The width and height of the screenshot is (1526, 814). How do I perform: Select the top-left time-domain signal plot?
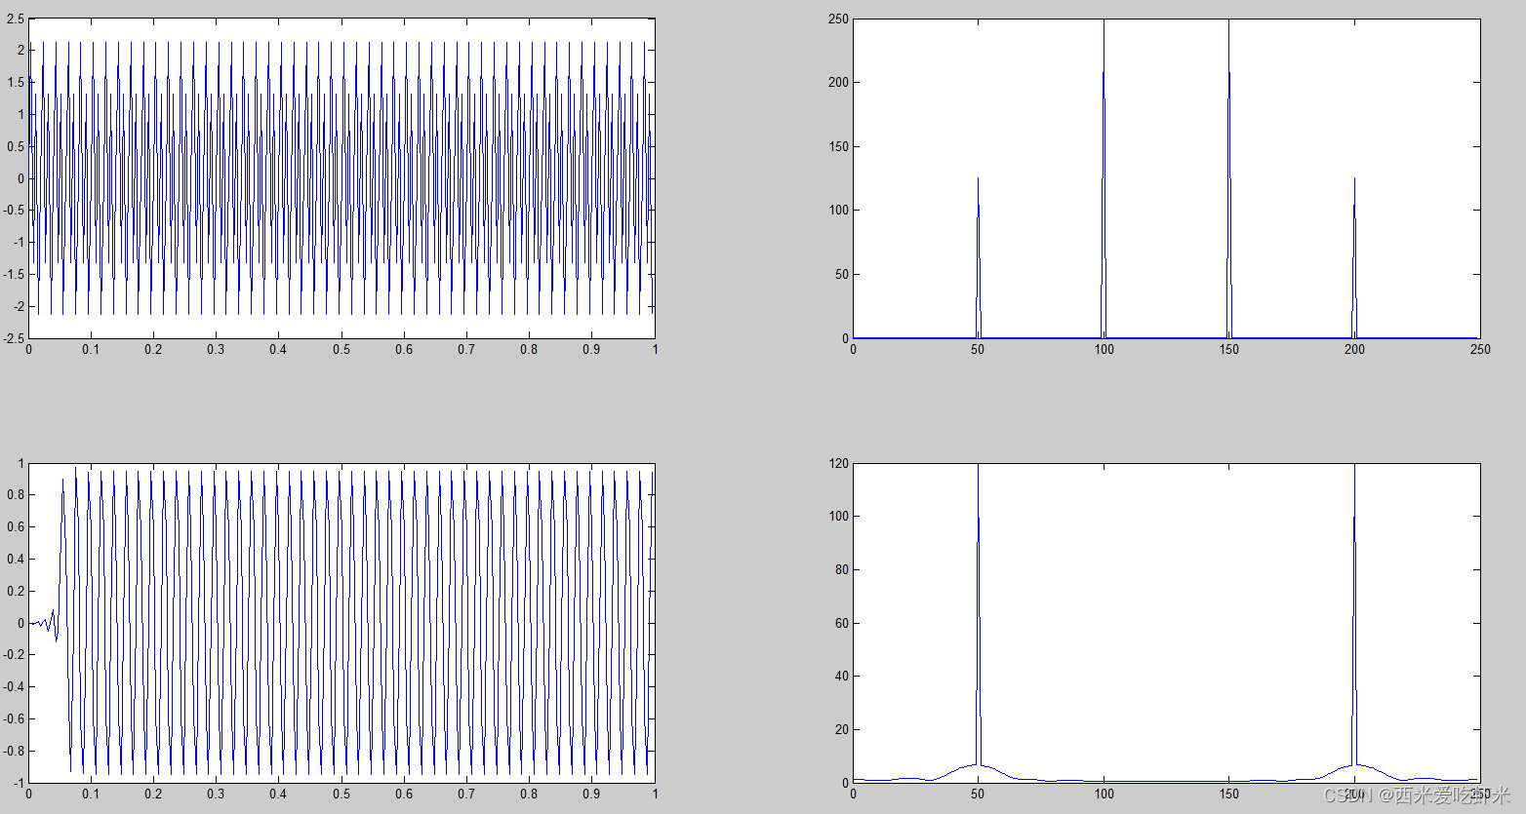(x=341, y=178)
